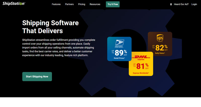
Task: Follow the Heard Our Ad? link
Action: 181,4
